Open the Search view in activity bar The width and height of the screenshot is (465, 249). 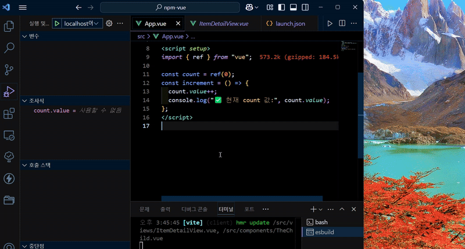click(9, 48)
